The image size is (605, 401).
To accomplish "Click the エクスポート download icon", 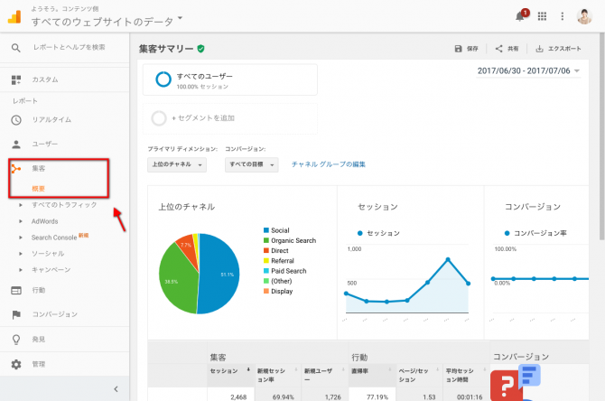I will pos(539,49).
